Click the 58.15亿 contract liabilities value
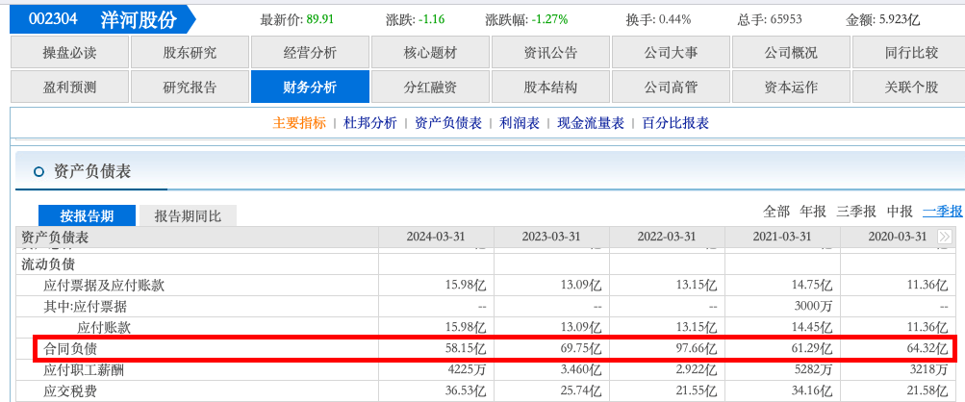965x402 pixels. pos(466,349)
